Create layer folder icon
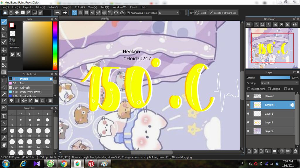Viewport: 300px width, 168px height. tap(275, 151)
